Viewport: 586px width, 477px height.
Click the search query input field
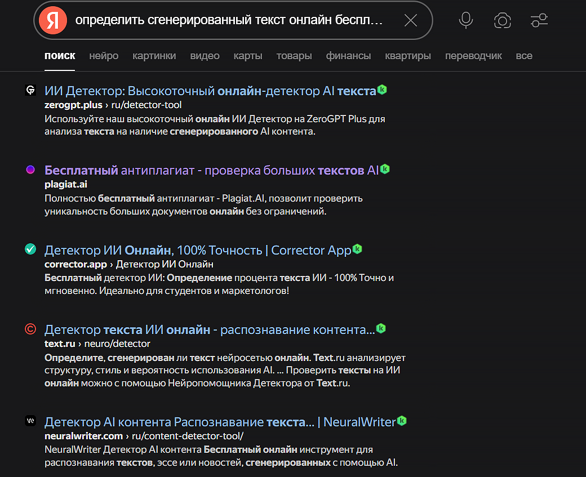click(229, 20)
